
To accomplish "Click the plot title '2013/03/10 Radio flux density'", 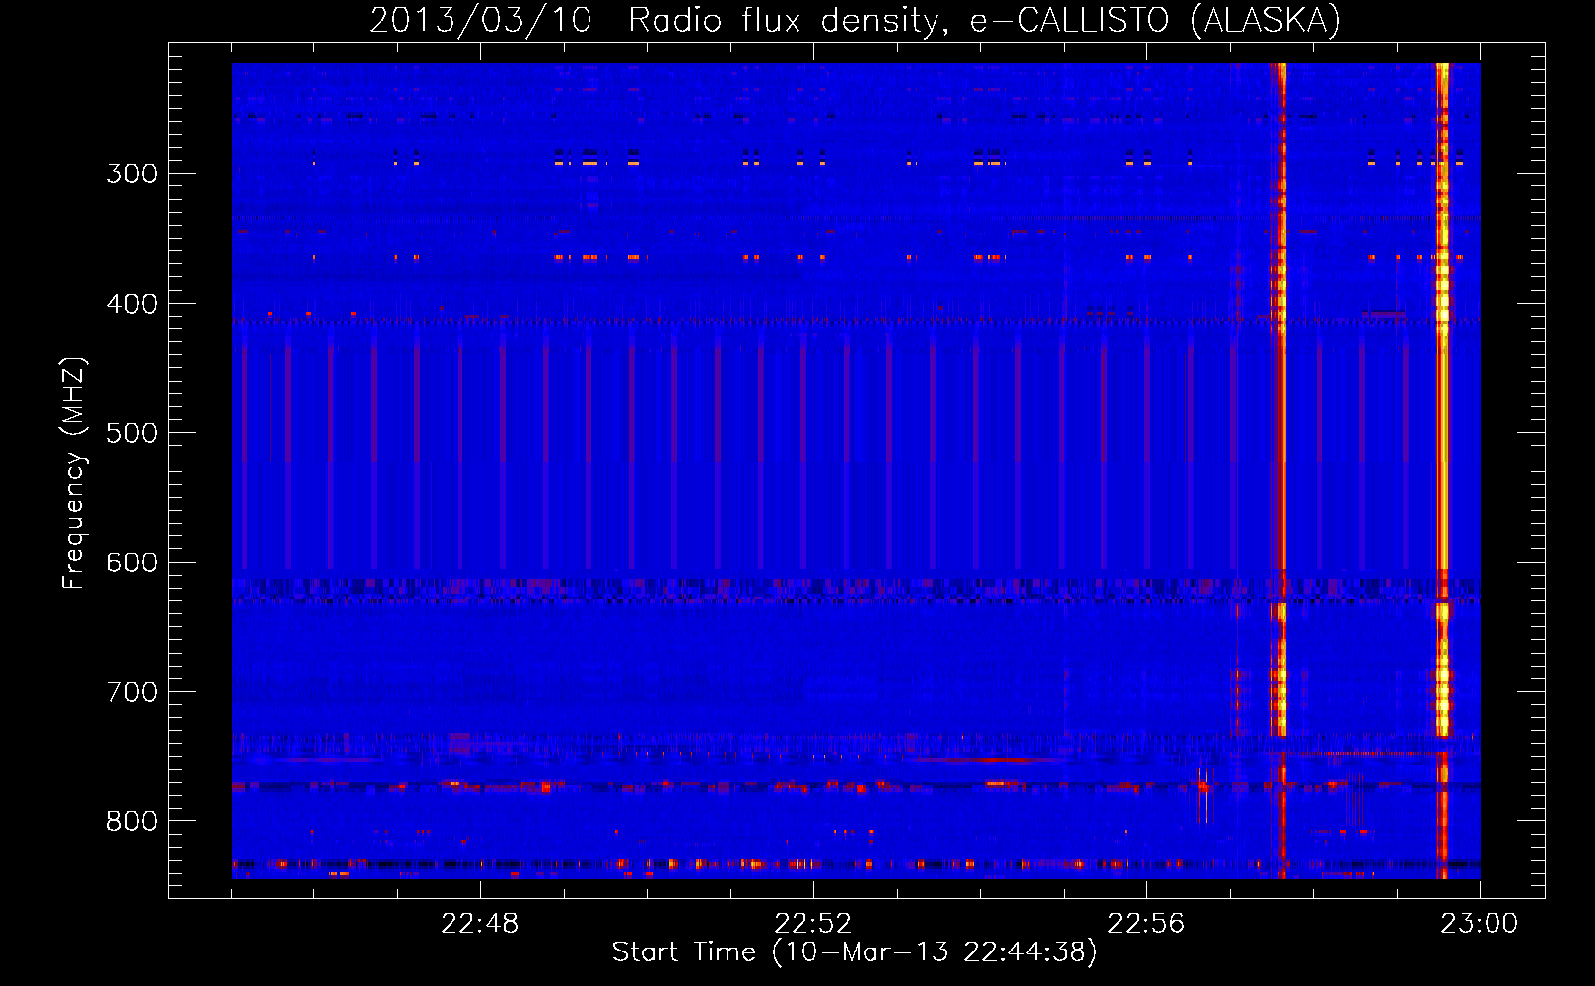I will 856,20.
